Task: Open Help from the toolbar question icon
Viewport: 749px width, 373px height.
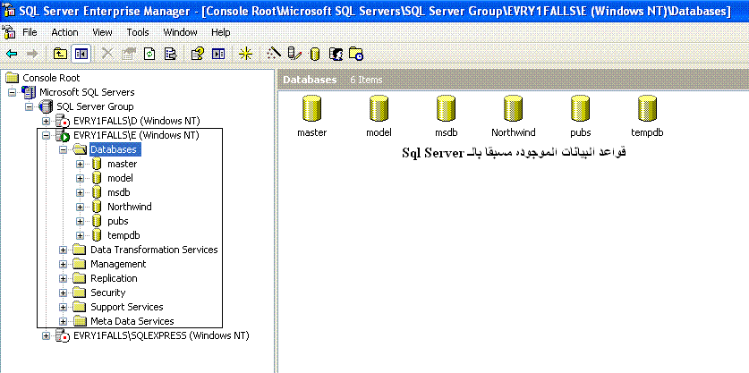Action: click(197, 54)
